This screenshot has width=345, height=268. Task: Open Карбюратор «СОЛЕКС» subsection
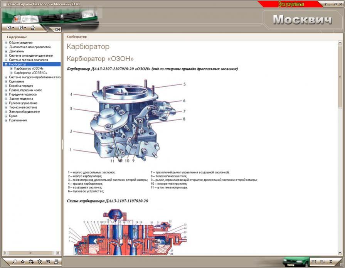tap(30, 73)
